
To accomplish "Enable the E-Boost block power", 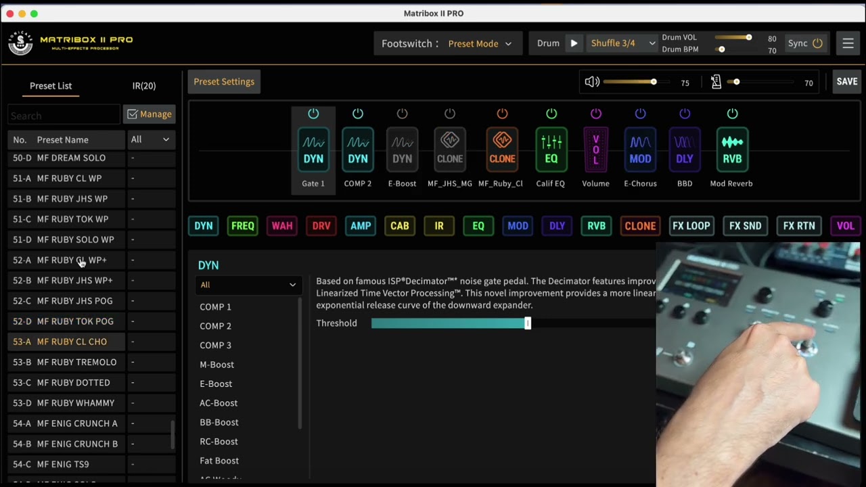I will pyautogui.click(x=403, y=114).
